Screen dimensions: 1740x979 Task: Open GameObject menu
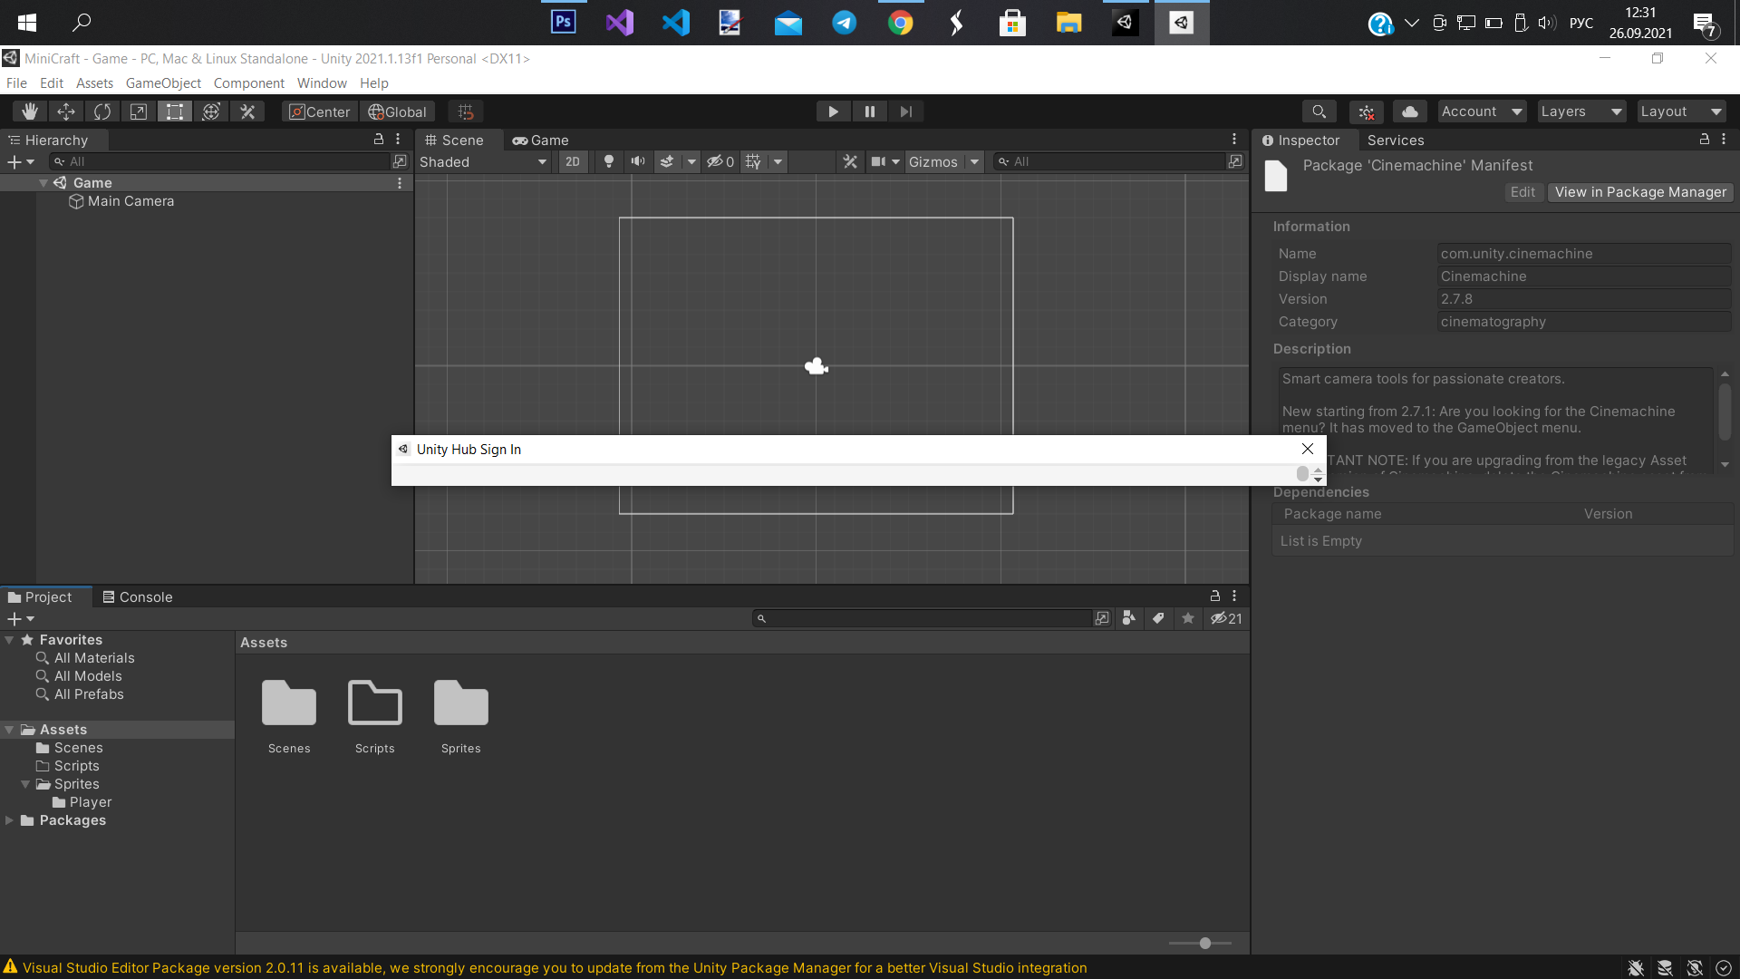click(163, 82)
